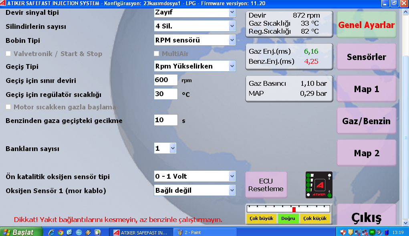Click the green Doğru indicator
This screenshot has width=409, height=236.
288,218
